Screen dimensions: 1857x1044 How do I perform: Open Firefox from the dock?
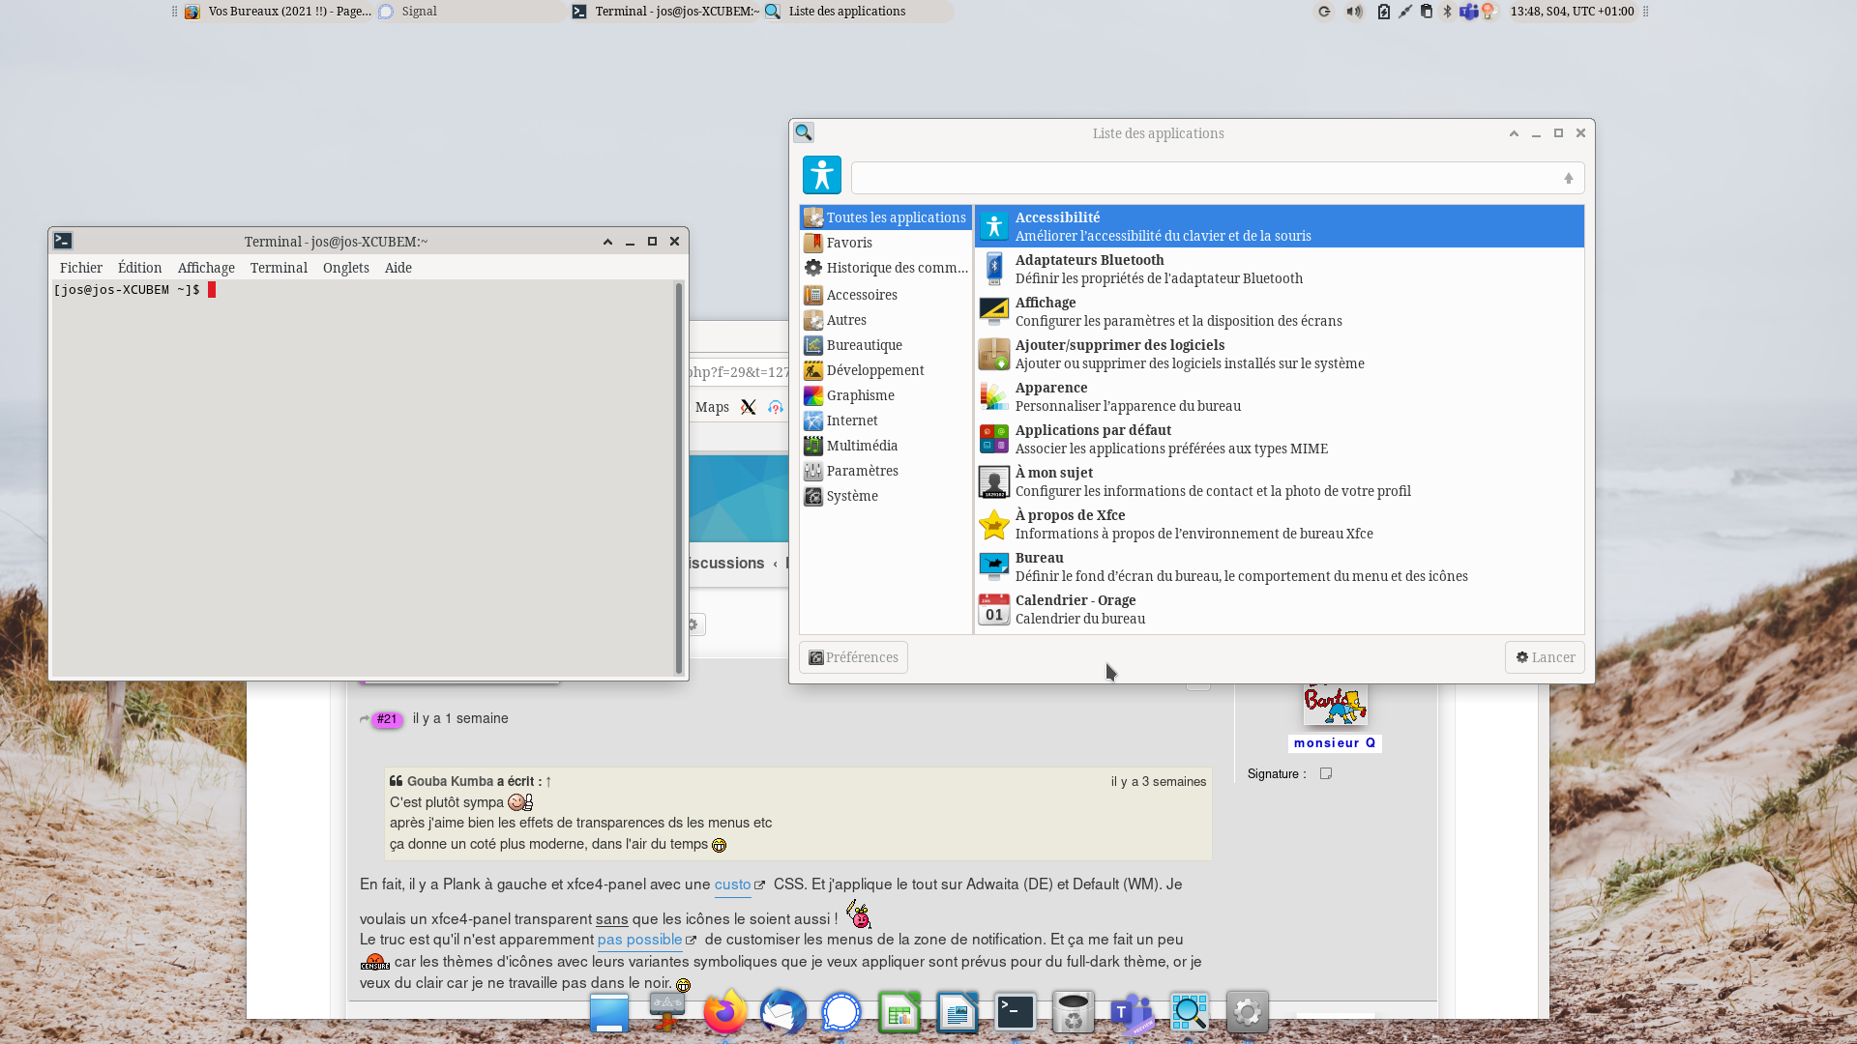tap(724, 1012)
